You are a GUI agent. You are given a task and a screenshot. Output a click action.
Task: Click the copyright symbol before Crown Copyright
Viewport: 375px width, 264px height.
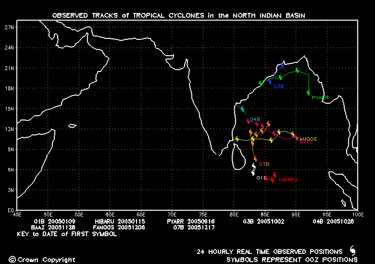click(x=12, y=260)
